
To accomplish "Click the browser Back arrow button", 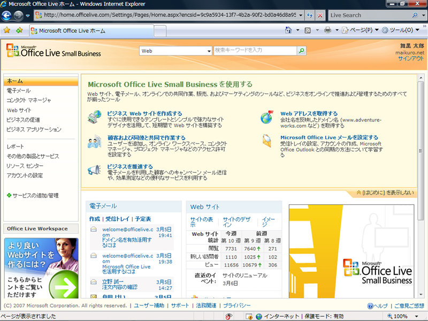I will coord(6,16).
